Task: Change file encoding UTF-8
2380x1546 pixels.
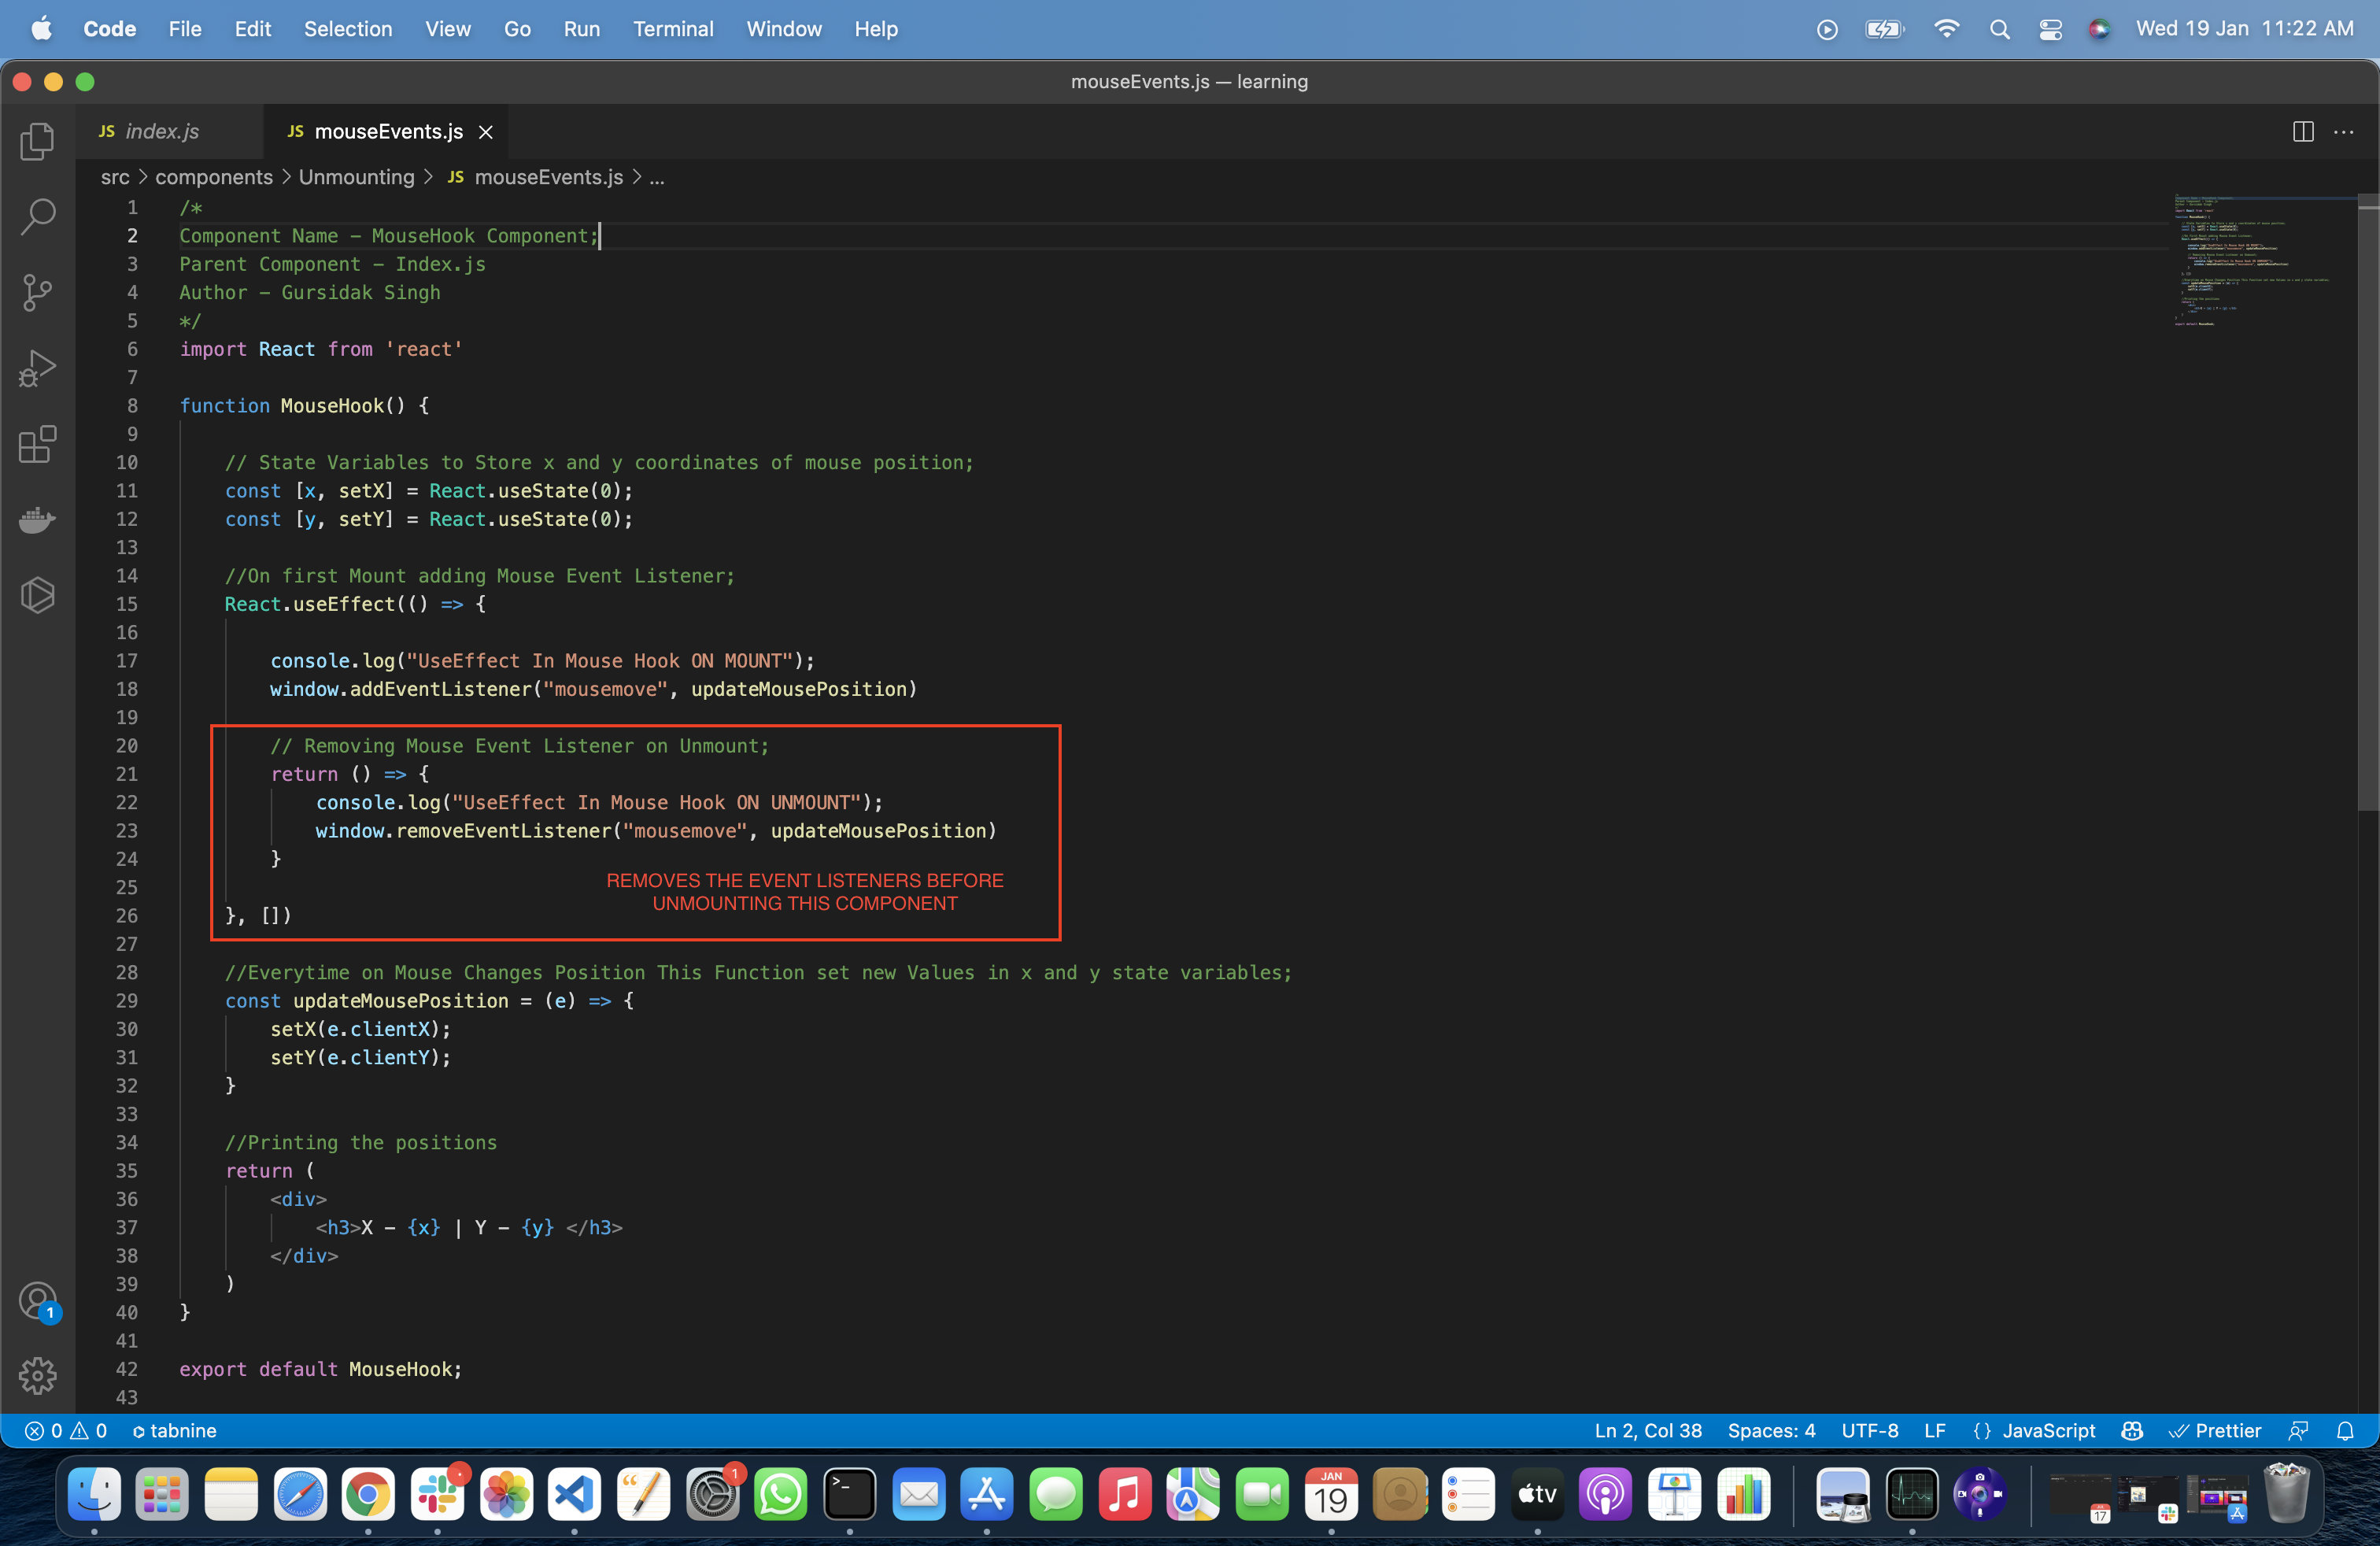Action: (x=1869, y=1431)
